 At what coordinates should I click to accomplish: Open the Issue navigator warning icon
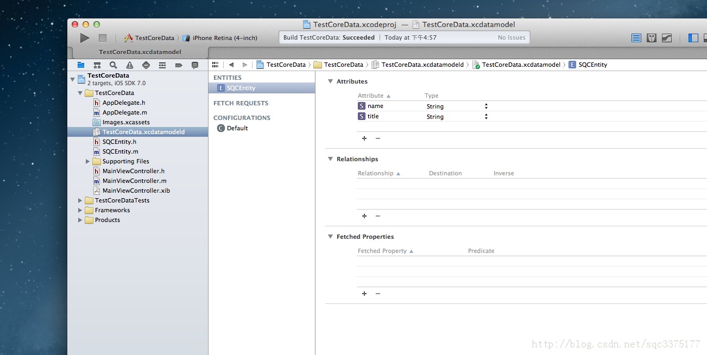tap(130, 65)
